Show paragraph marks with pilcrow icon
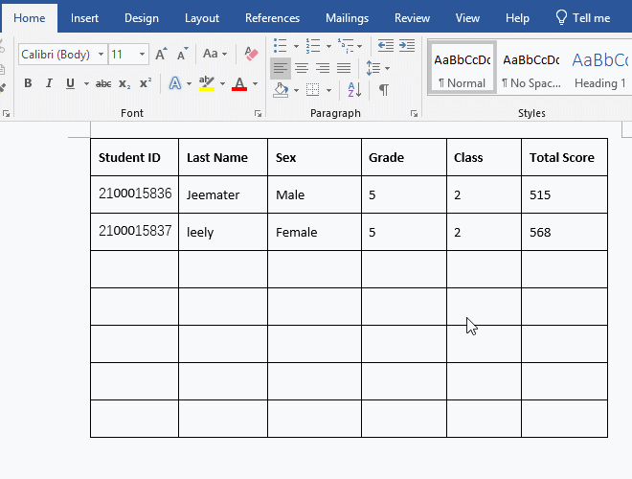The image size is (632, 479). [383, 90]
